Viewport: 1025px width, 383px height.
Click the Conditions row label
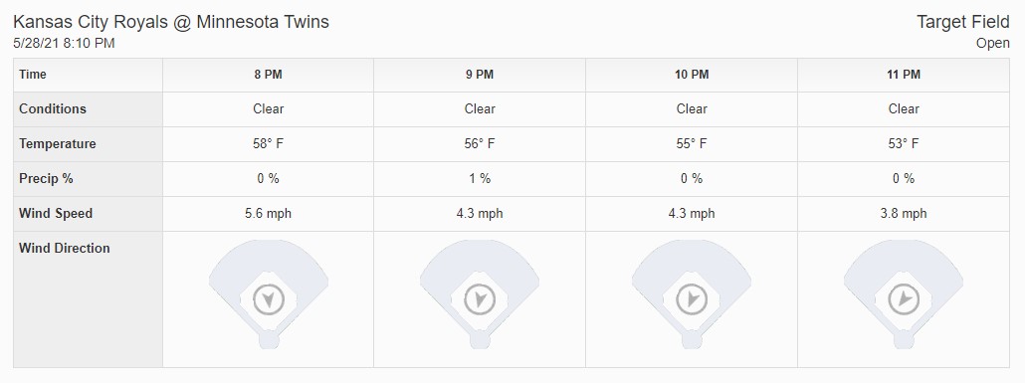53,109
